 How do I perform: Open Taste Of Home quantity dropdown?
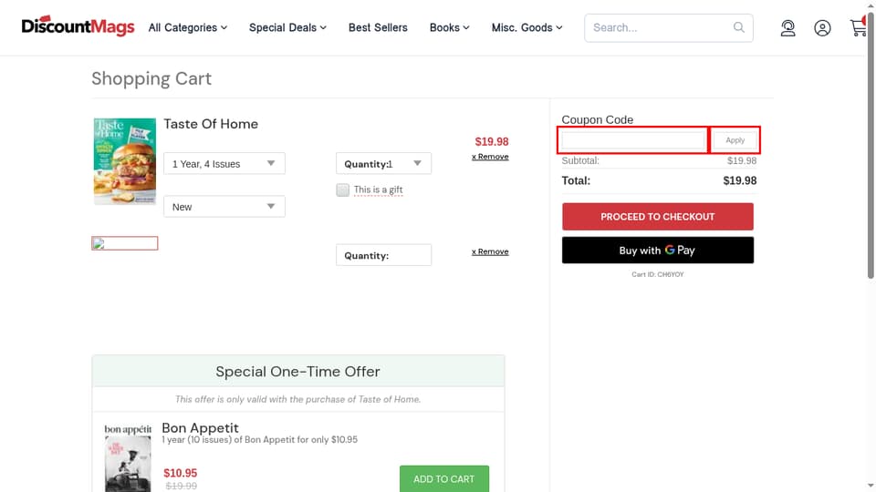tap(383, 163)
